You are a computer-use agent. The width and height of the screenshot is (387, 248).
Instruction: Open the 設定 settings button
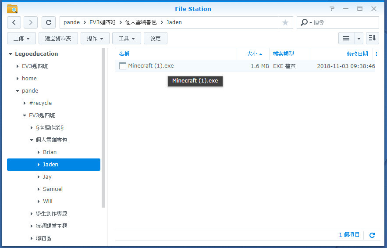156,38
